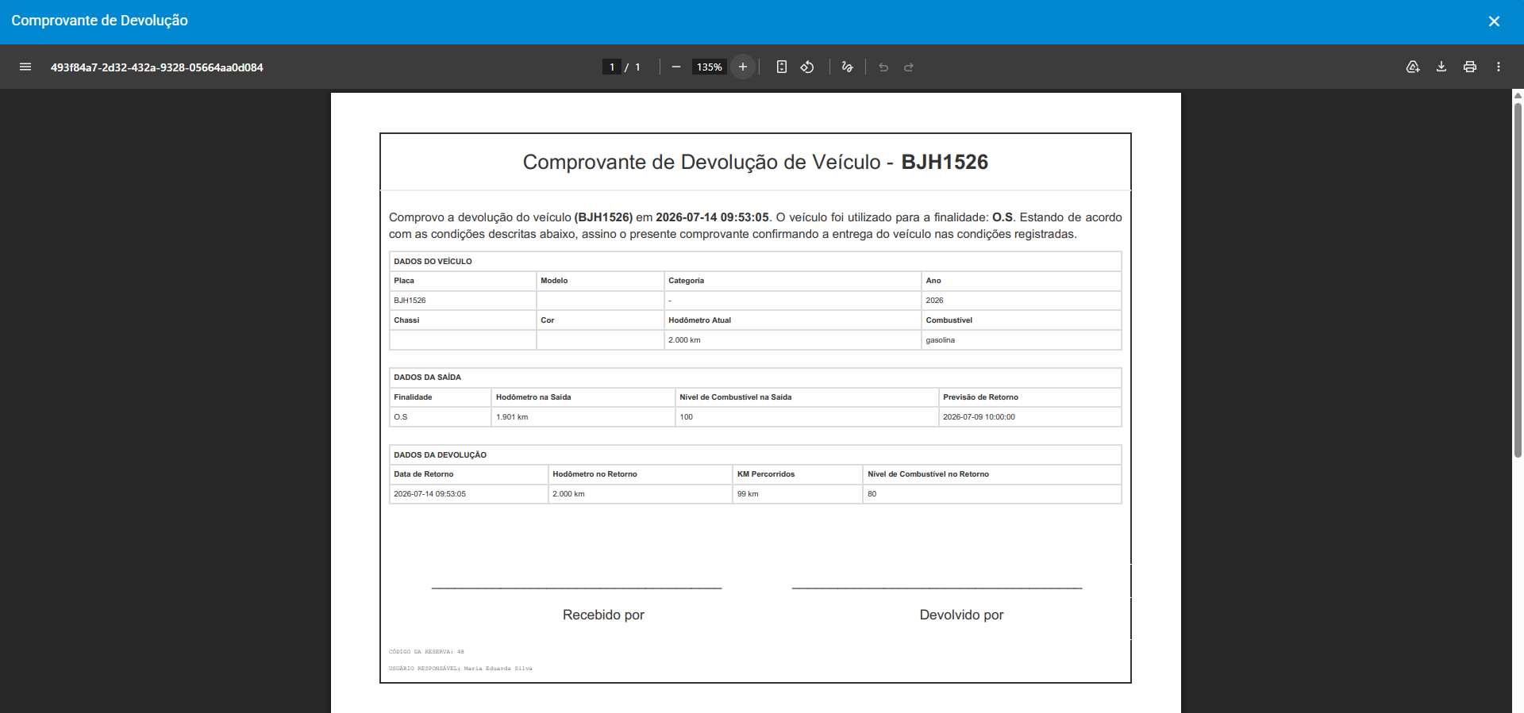Open the more actions three-dot menu

(1499, 67)
